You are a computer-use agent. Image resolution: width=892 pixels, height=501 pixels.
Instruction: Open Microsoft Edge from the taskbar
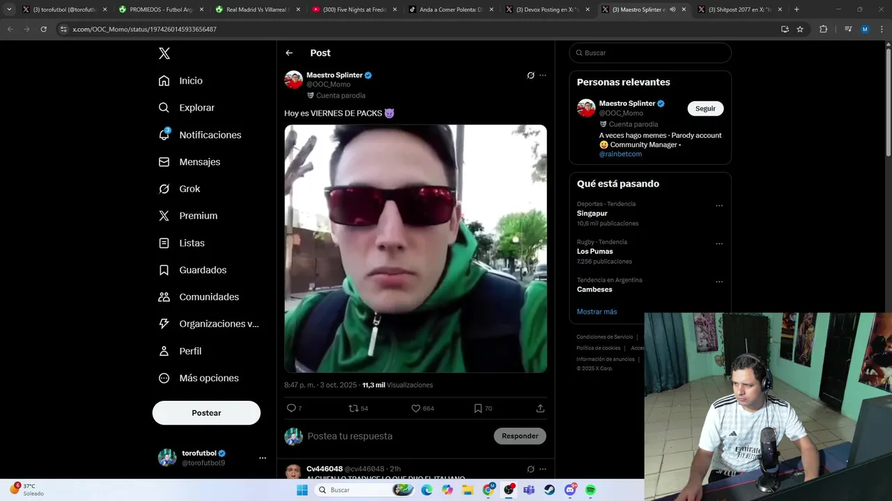426,490
